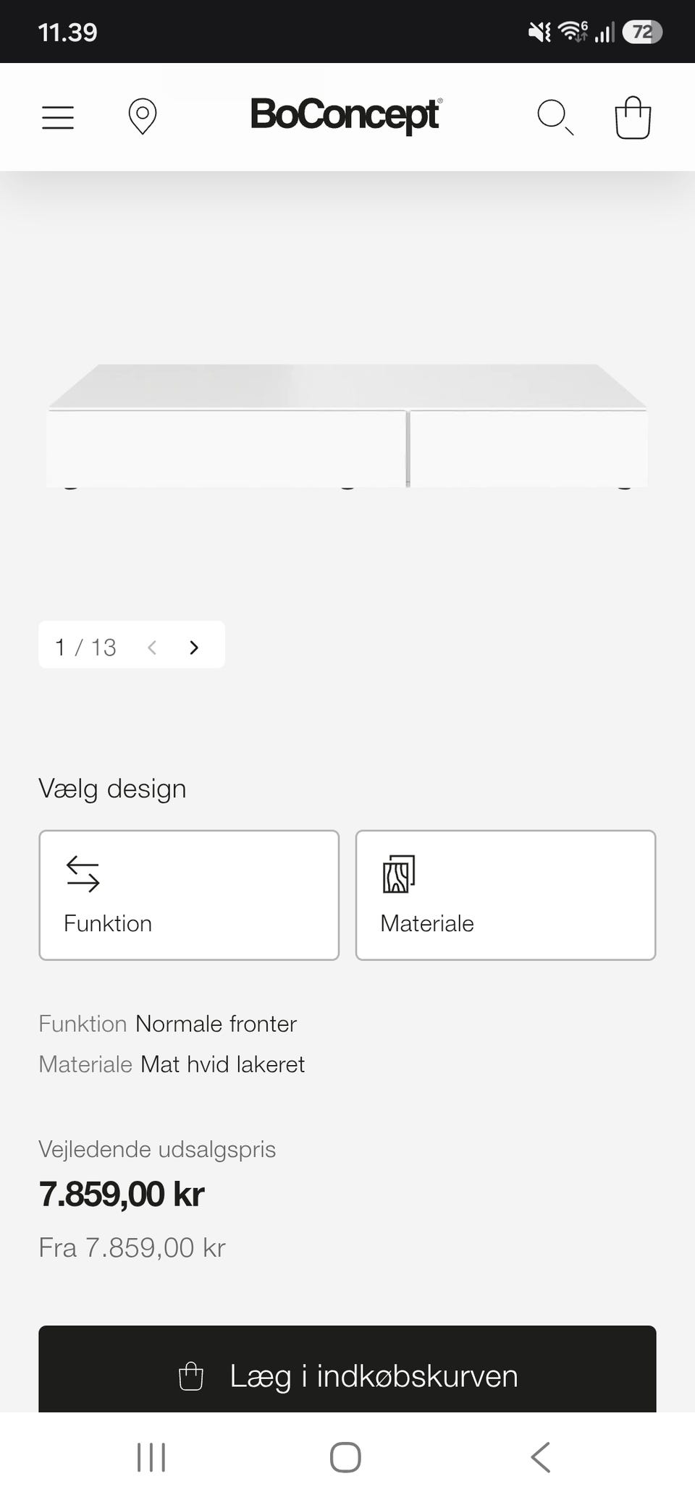Open the shopping bag cart icon

(633, 117)
